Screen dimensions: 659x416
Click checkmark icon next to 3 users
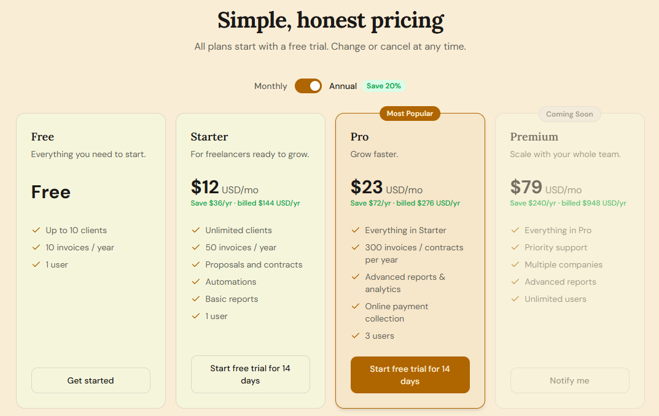click(x=356, y=336)
